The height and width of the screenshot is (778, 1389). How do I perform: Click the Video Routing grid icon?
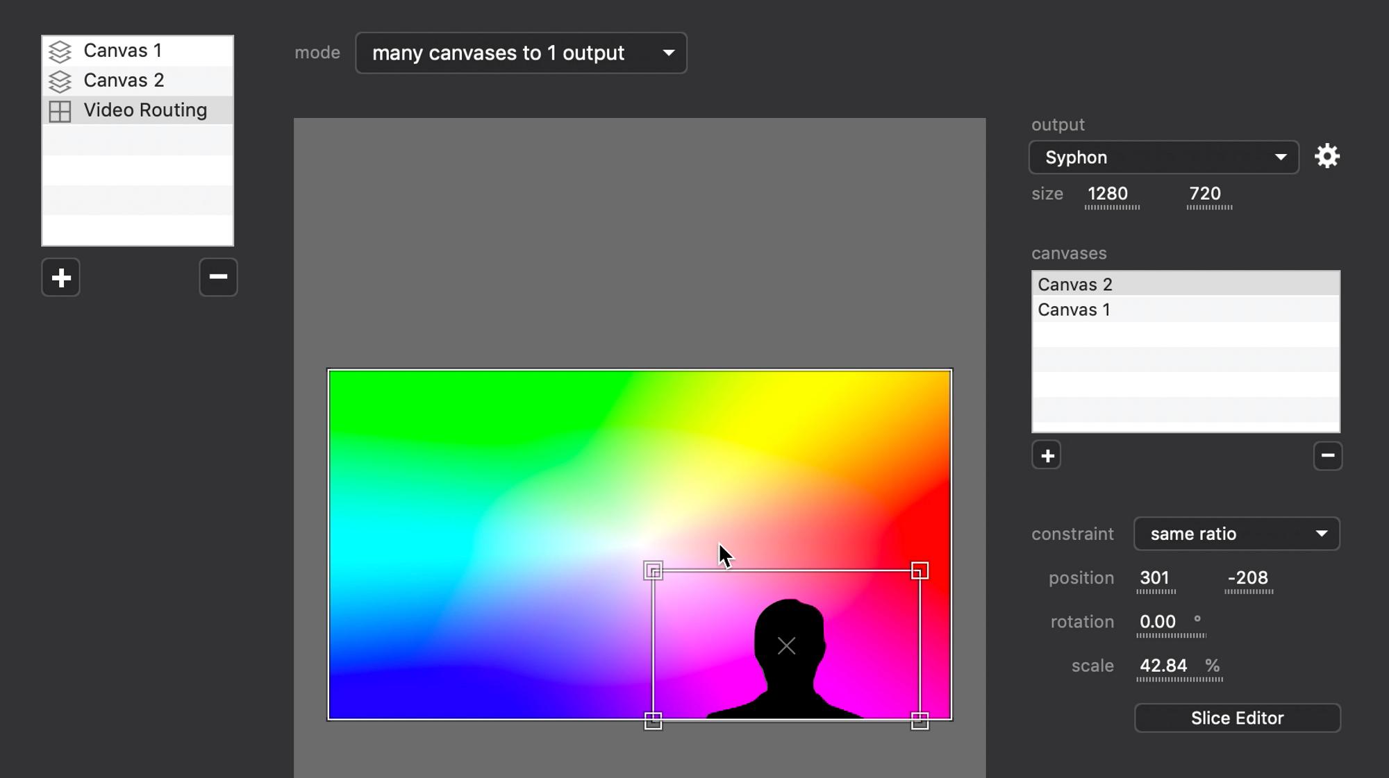click(x=60, y=111)
